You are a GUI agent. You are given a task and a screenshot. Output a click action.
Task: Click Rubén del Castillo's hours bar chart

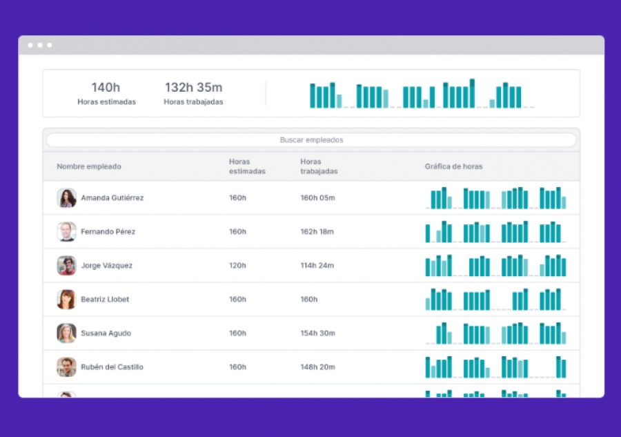click(496, 367)
